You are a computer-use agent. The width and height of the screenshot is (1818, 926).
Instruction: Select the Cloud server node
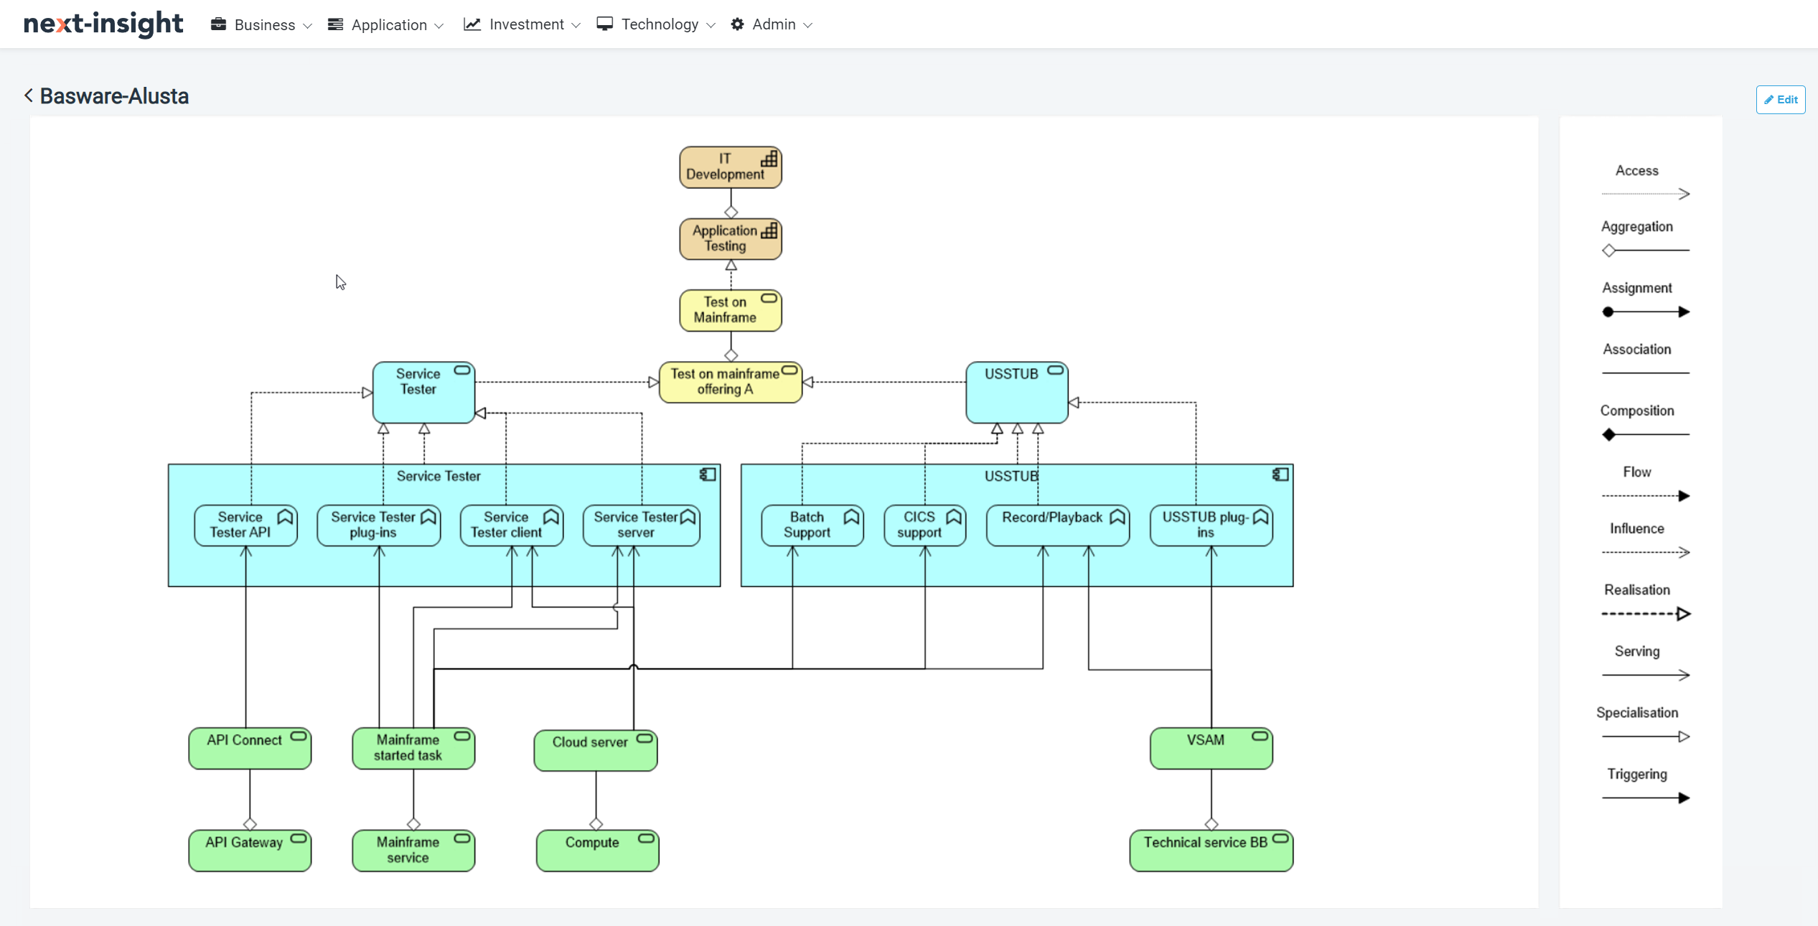pos(596,751)
